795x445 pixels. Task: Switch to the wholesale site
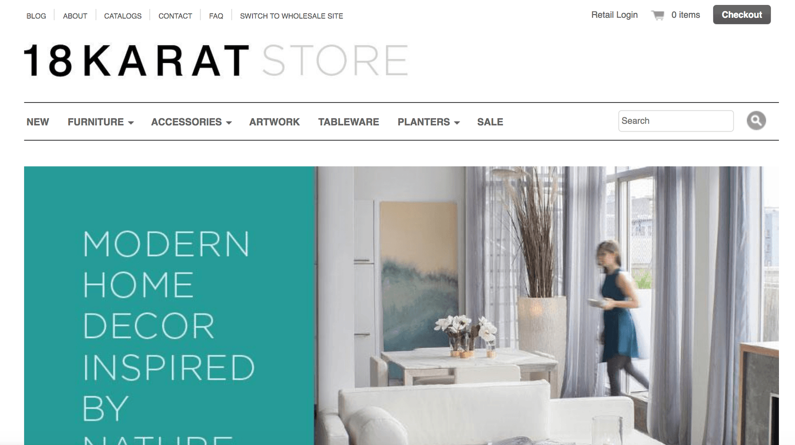pyautogui.click(x=292, y=16)
